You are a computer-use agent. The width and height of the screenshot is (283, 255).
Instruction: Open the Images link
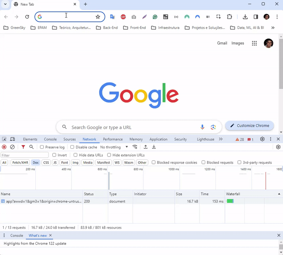pyautogui.click(x=237, y=43)
